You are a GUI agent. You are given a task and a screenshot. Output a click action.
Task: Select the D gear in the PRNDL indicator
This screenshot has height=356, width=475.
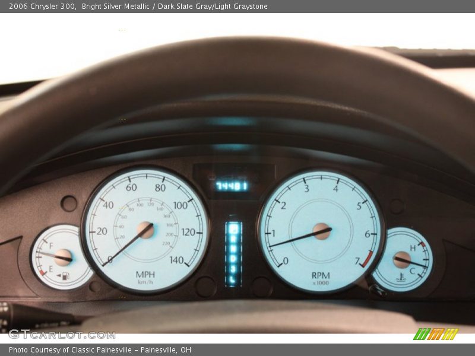[233, 259]
